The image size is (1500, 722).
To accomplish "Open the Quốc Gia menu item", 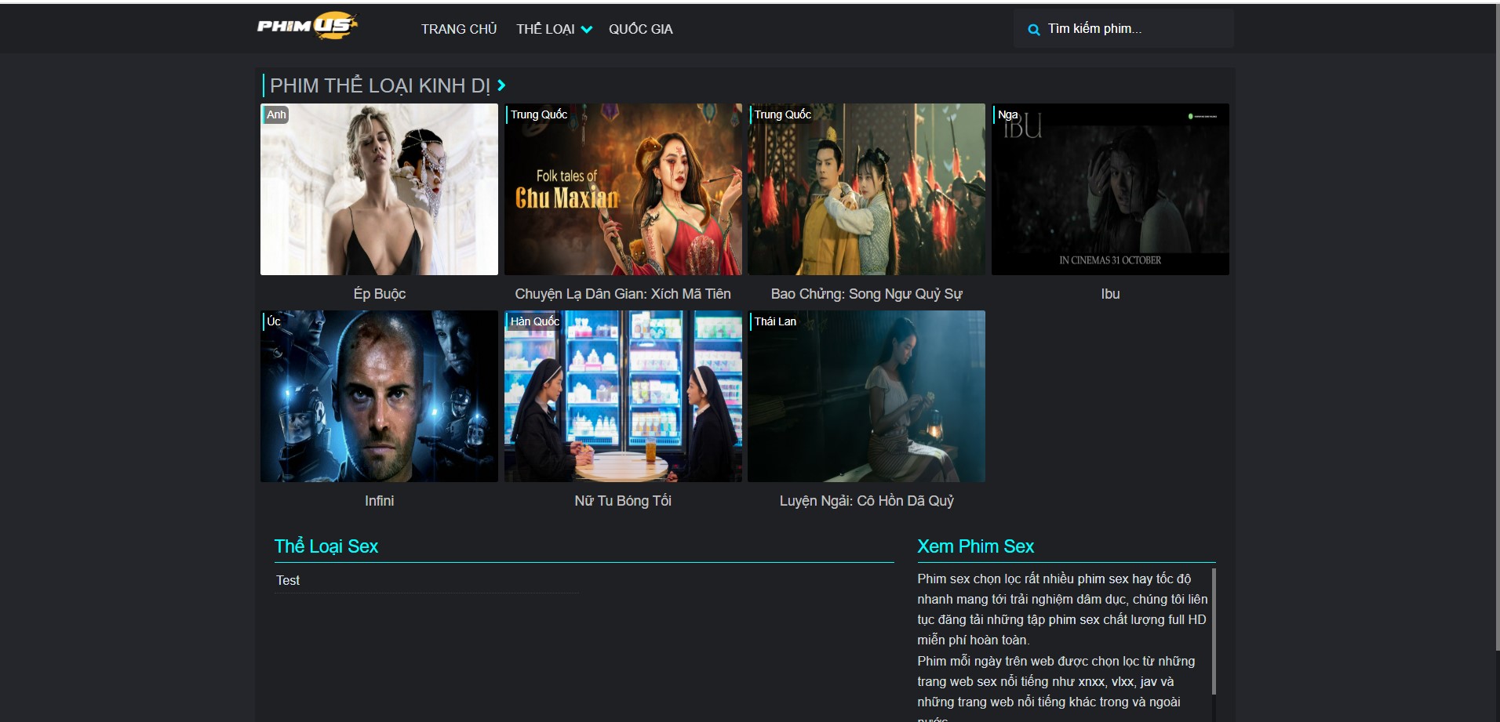I will click(640, 29).
